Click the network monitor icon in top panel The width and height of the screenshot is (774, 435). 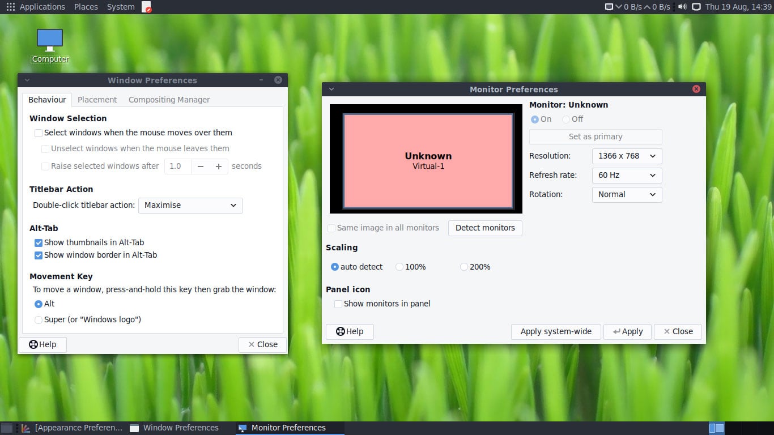609,7
